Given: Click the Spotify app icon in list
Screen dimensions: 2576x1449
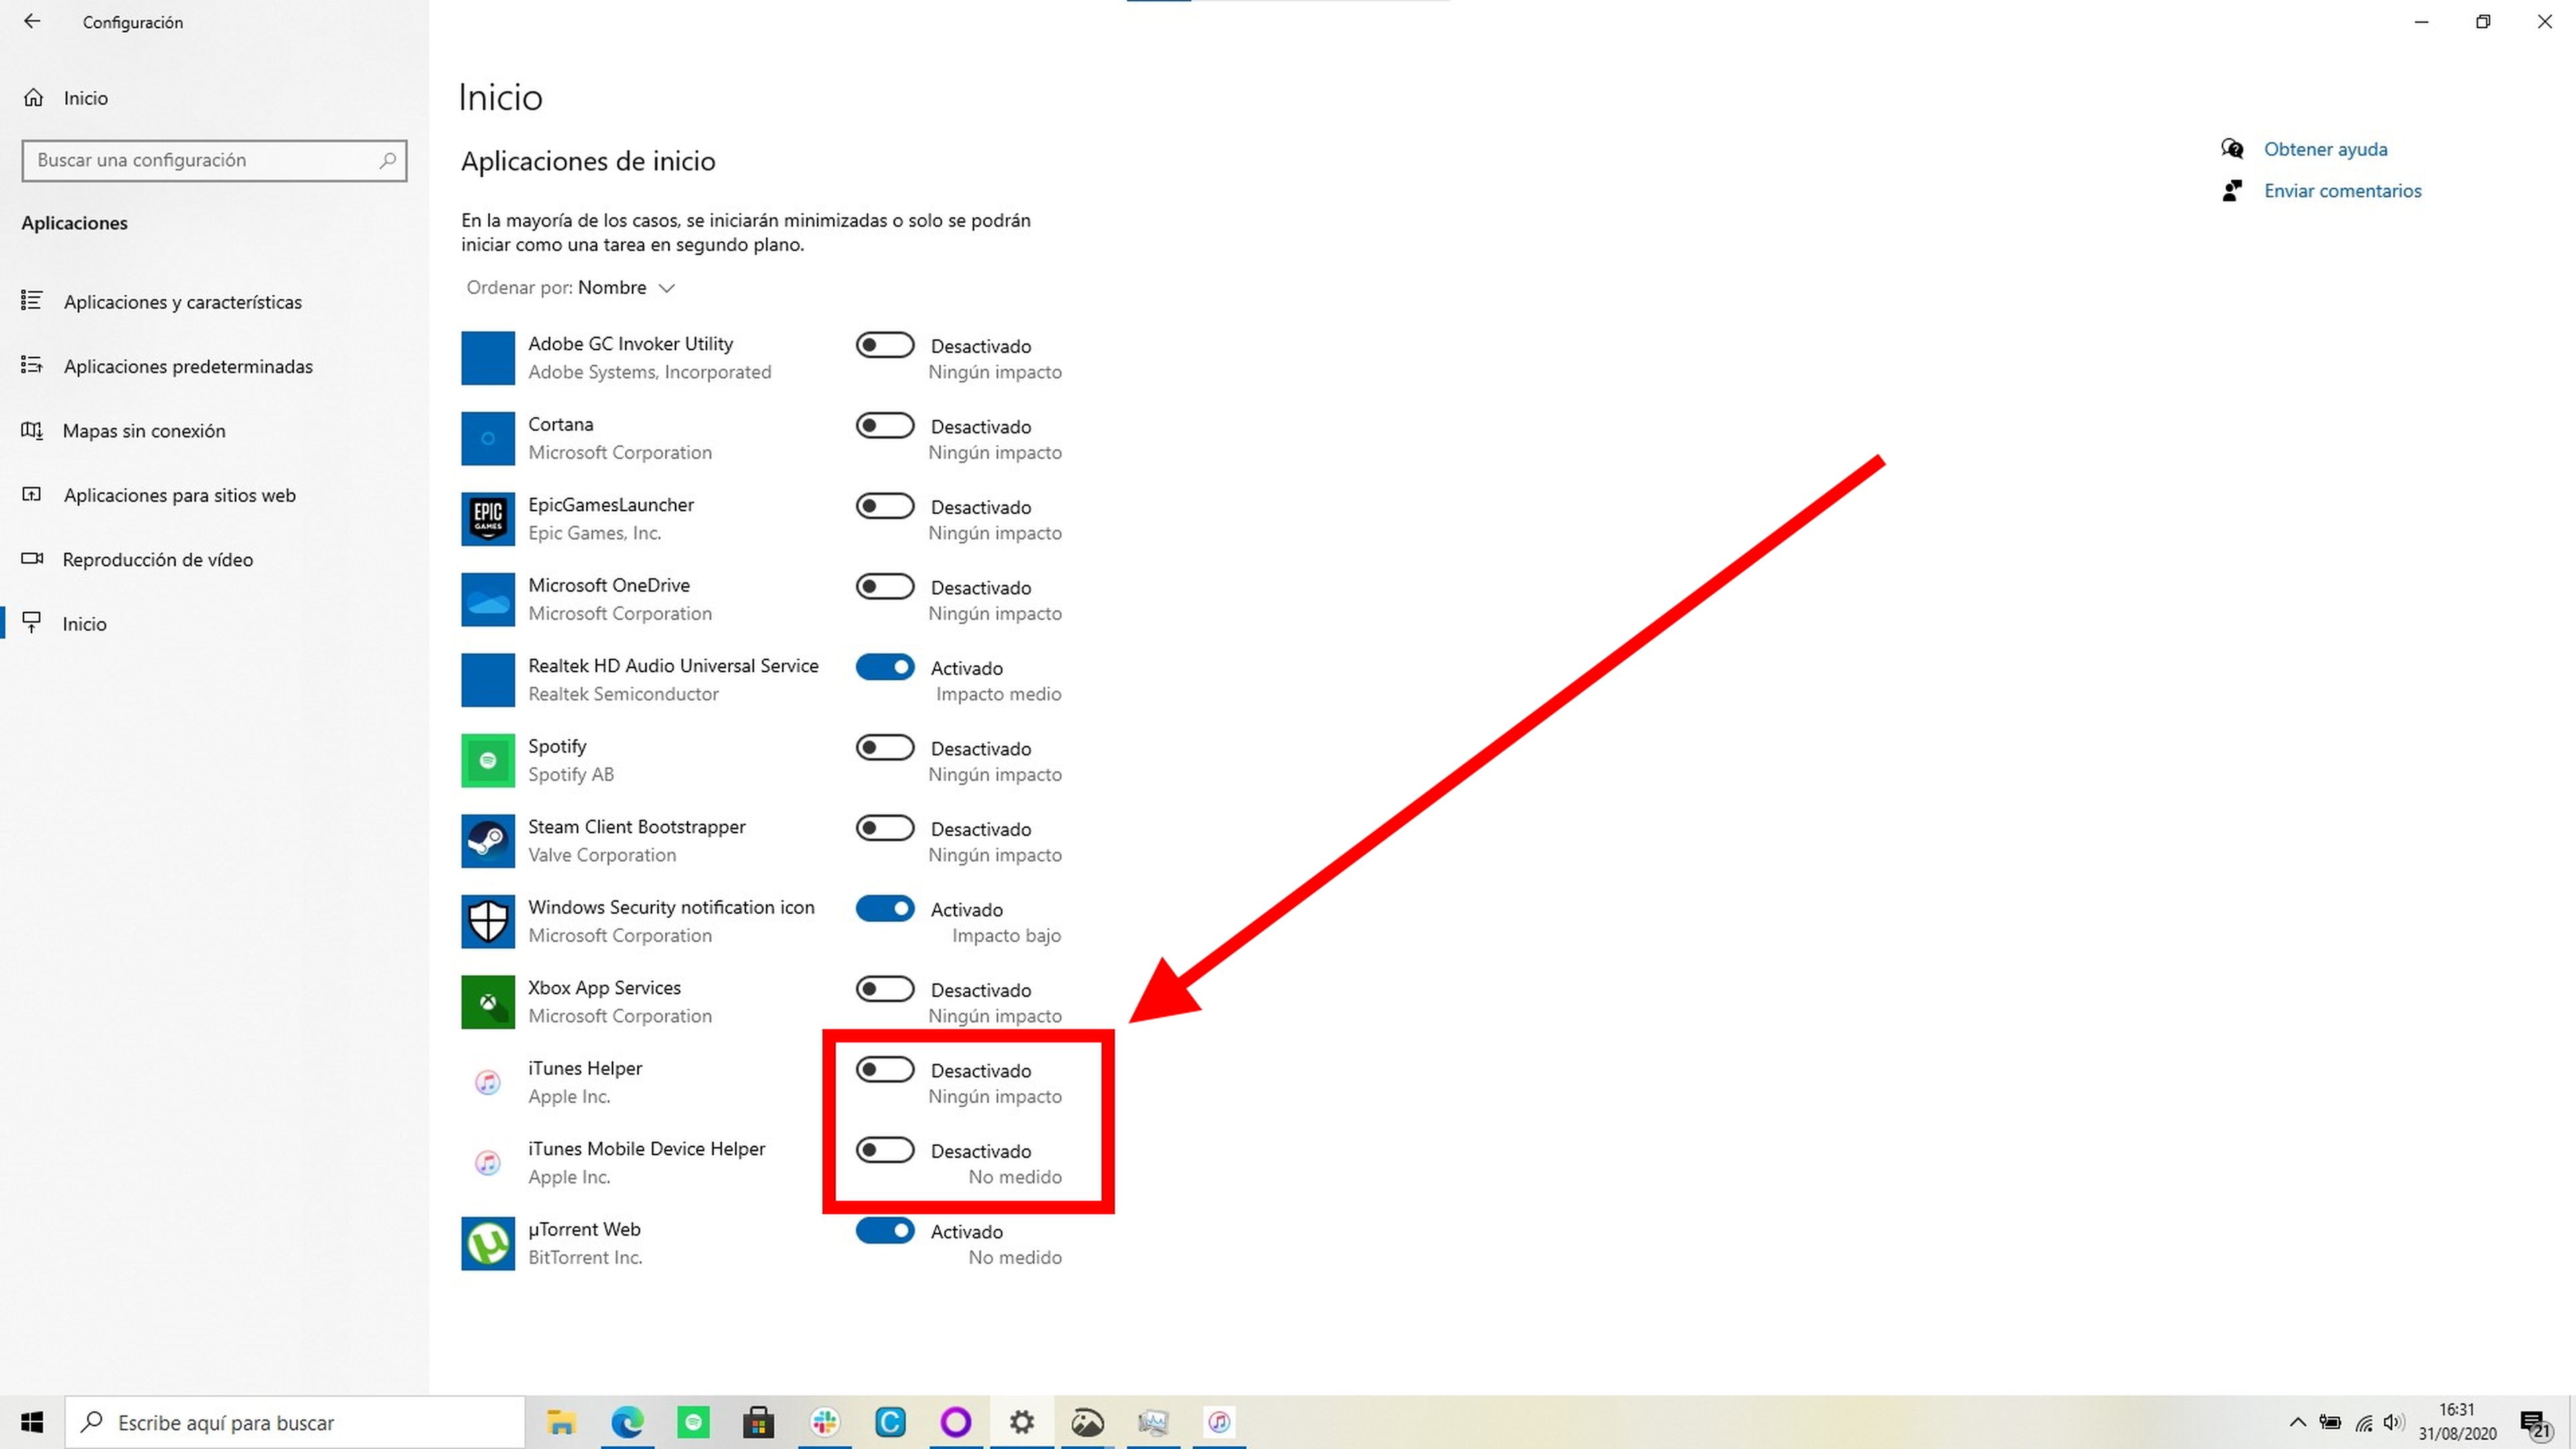Looking at the screenshot, I should [487, 760].
